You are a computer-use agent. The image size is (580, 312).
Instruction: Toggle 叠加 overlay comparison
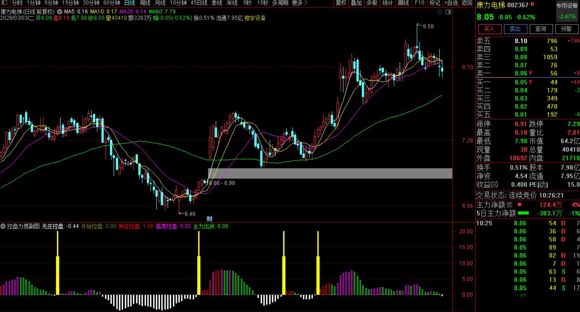point(356,3)
